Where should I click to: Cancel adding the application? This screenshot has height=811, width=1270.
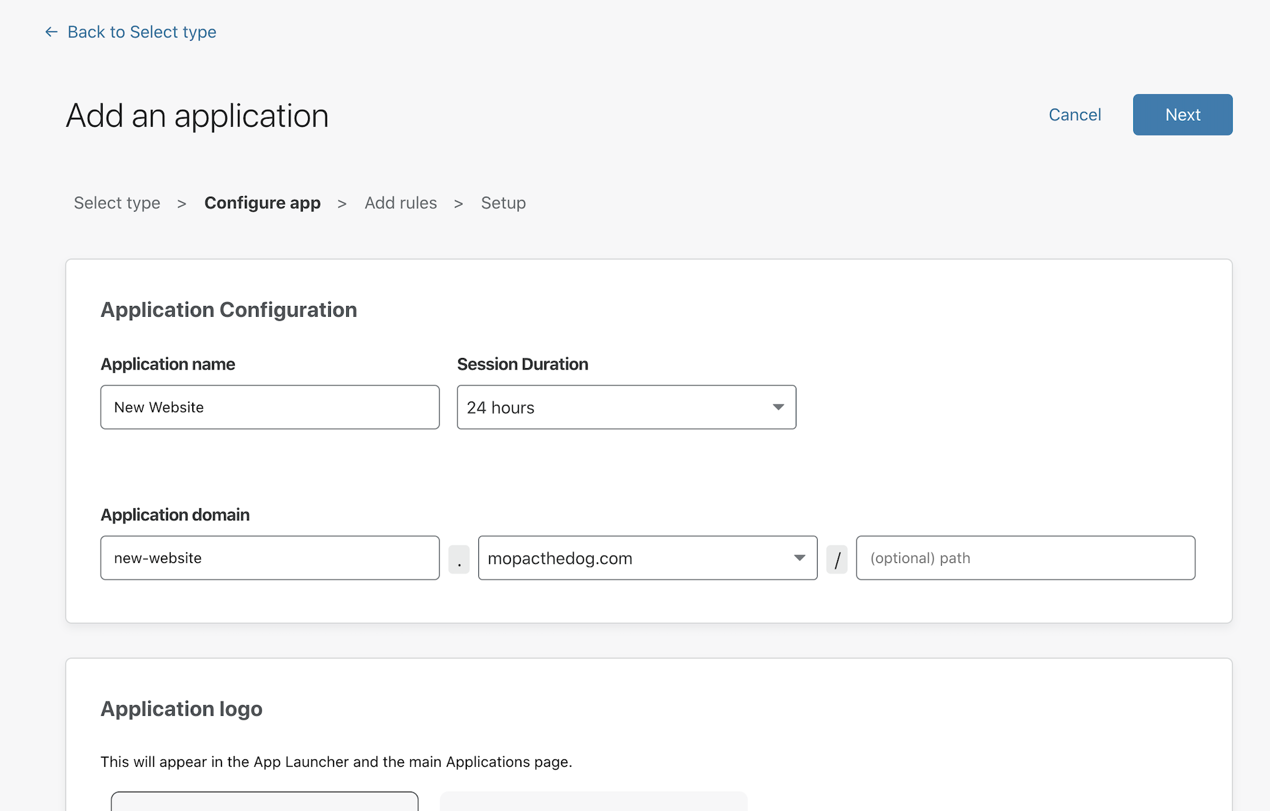(1074, 115)
